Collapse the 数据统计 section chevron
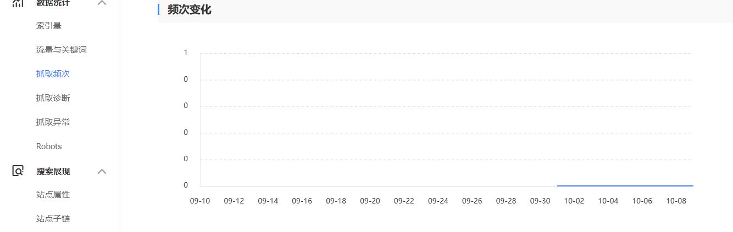733x232 pixels. click(x=102, y=3)
